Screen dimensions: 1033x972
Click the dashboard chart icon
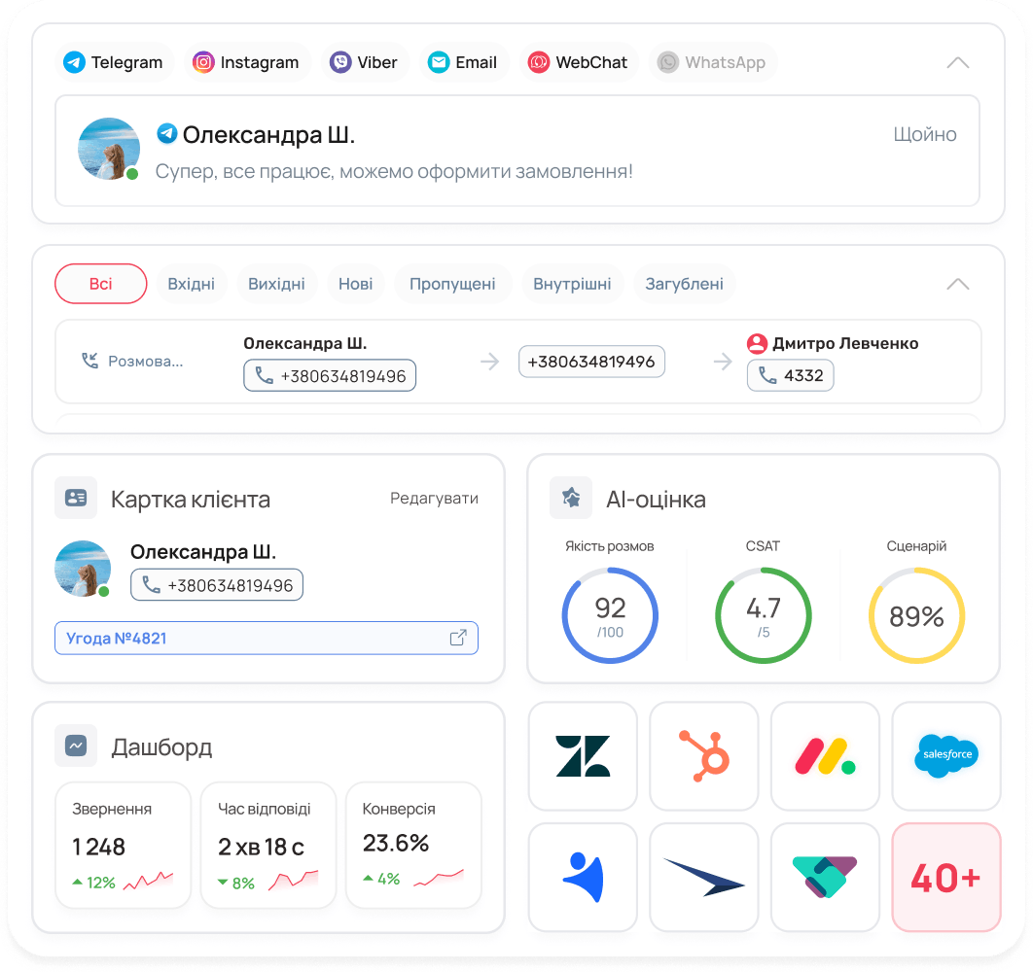click(76, 746)
